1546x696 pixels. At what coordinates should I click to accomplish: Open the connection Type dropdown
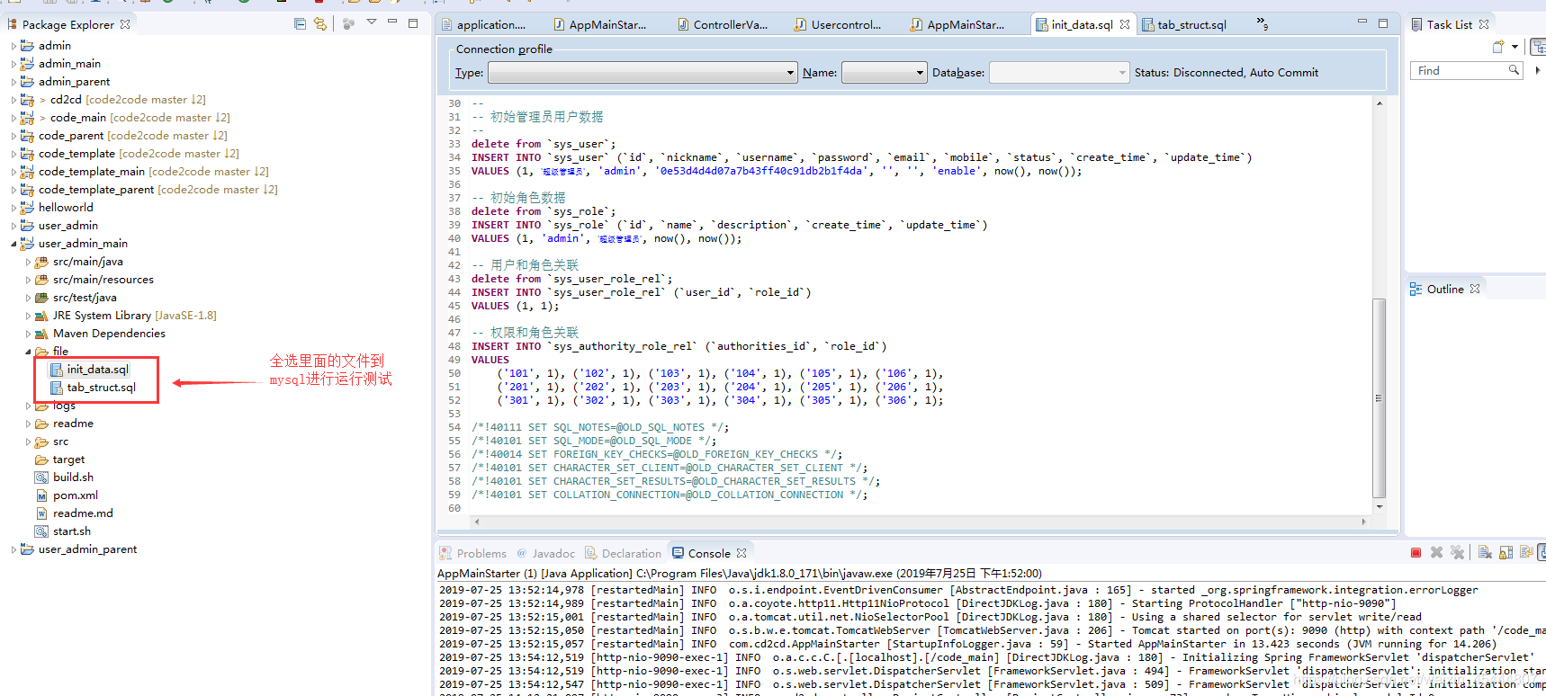tap(790, 73)
